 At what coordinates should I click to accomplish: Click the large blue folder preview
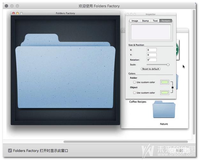tap(65, 71)
